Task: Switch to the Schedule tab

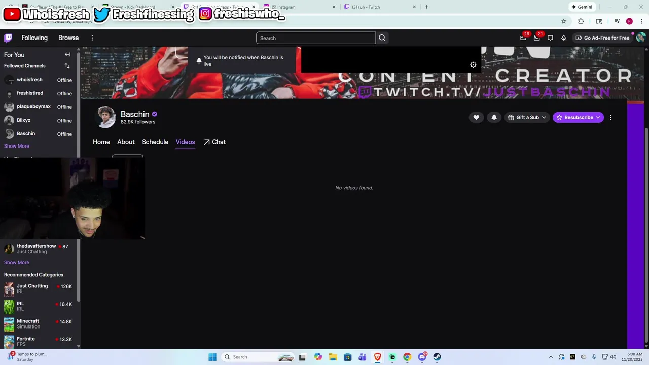Action: click(x=155, y=142)
